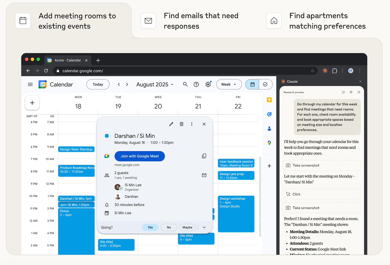Open the Settings gear menu
Screen dimensions: 390x265
click(x=208, y=84)
